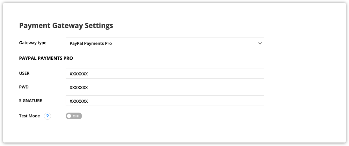Click the PWD field label
349x146 pixels.
point(24,87)
